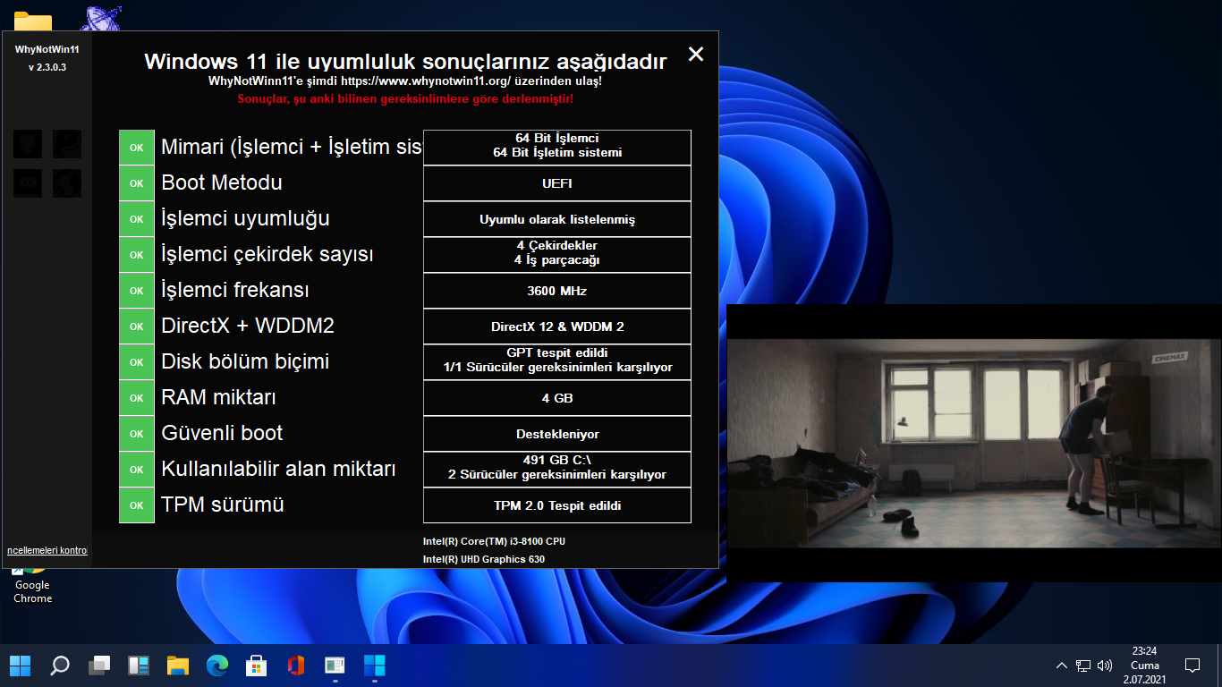This screenshot has height=687, width=1222.
Task: Click the "GPT tespit edildi" result cell
Action: click(557, 362)
